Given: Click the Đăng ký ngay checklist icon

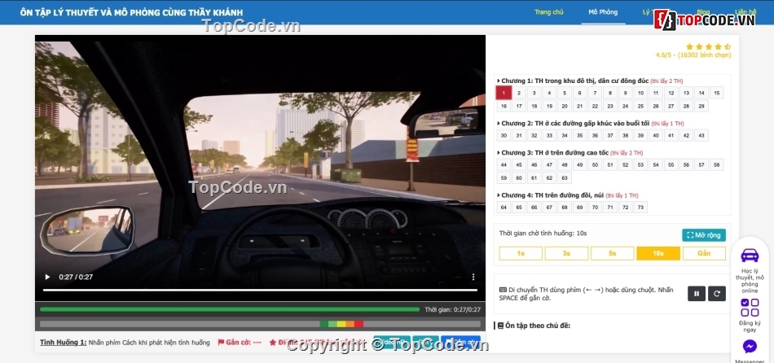Looking at the screenshot, I should tap(750, 308).
